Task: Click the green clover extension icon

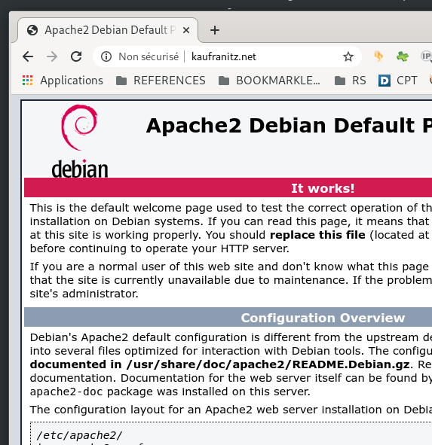Action: [403, 56]
